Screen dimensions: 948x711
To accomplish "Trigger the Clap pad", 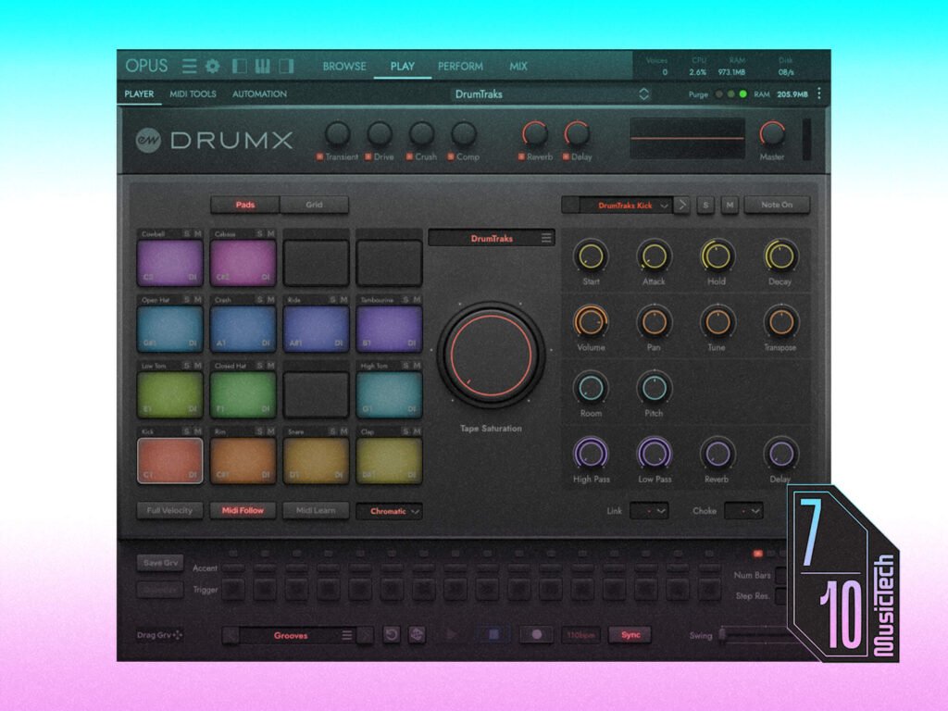I will click(389, 460).
